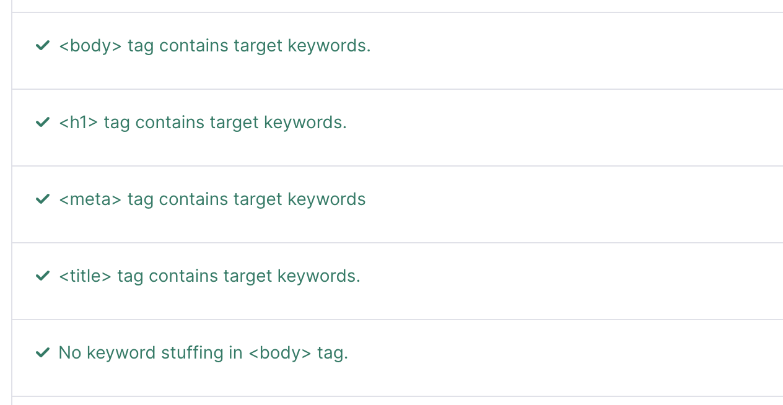Select the '<meta> tag contains target keywords' text

212,199
